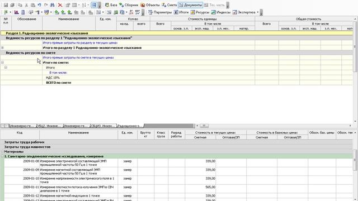Open the sort icon dropdown arrow in top toolbar
The image size is (358, 201).
tap(88, 5)
